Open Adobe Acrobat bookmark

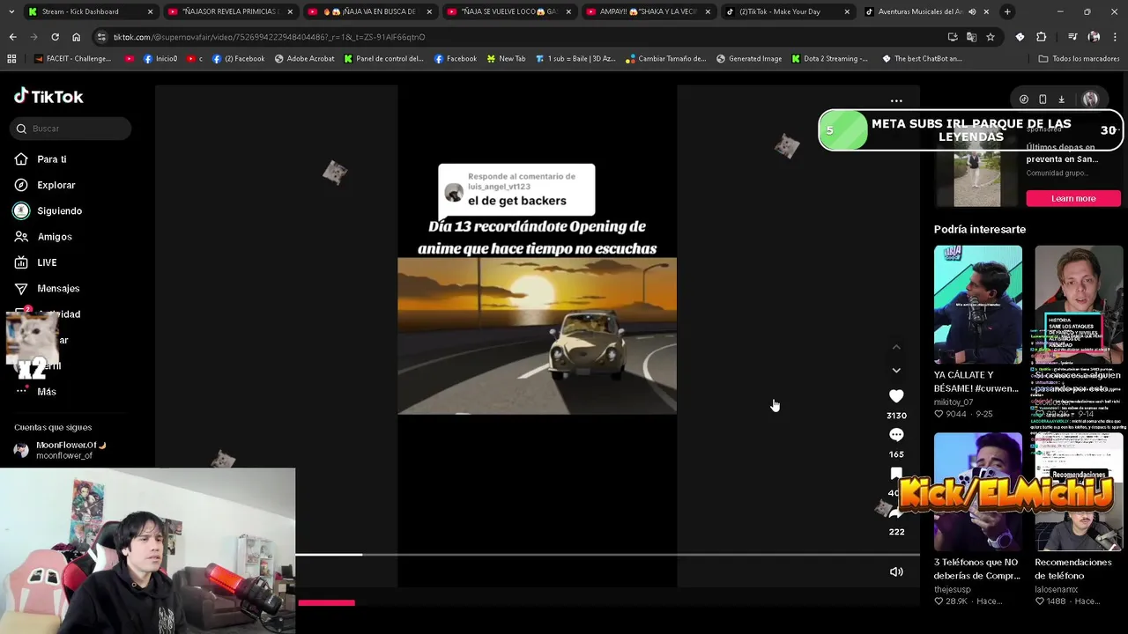coord(304,58)
